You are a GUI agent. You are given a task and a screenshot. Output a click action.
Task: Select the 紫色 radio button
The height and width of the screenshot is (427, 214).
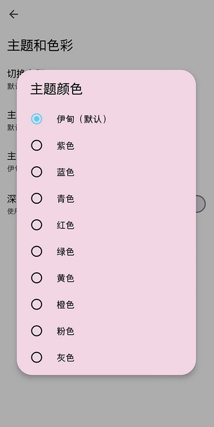click(x=36, y=145)
